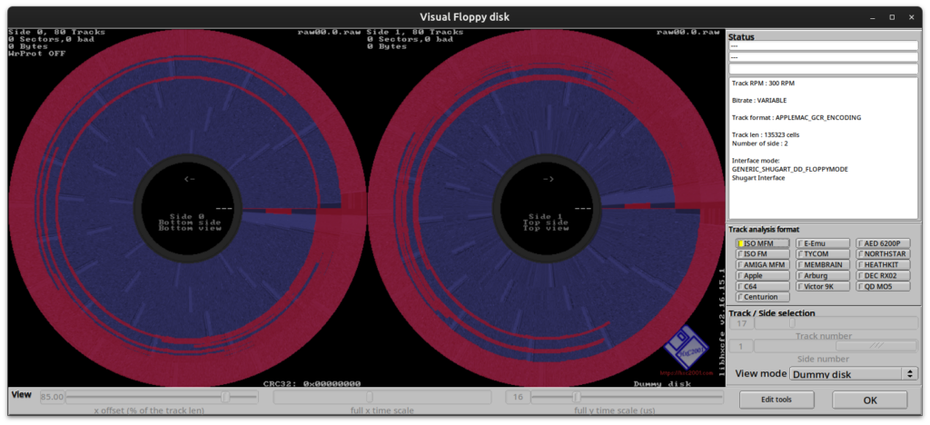Toggle MEMBRAIN analysis format
930x425 pixels.
(x=823, y=265)
